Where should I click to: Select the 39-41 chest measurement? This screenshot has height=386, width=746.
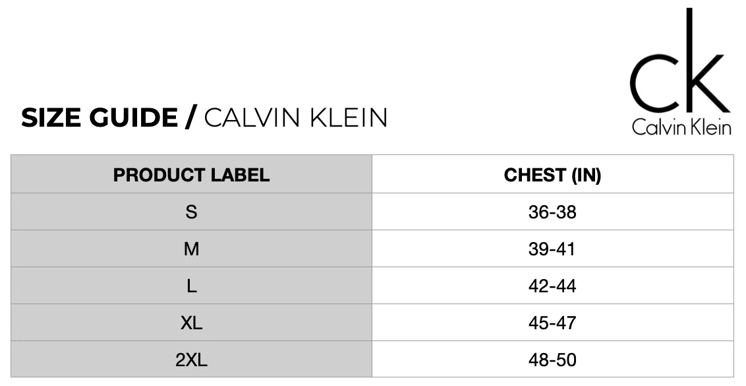552,249
